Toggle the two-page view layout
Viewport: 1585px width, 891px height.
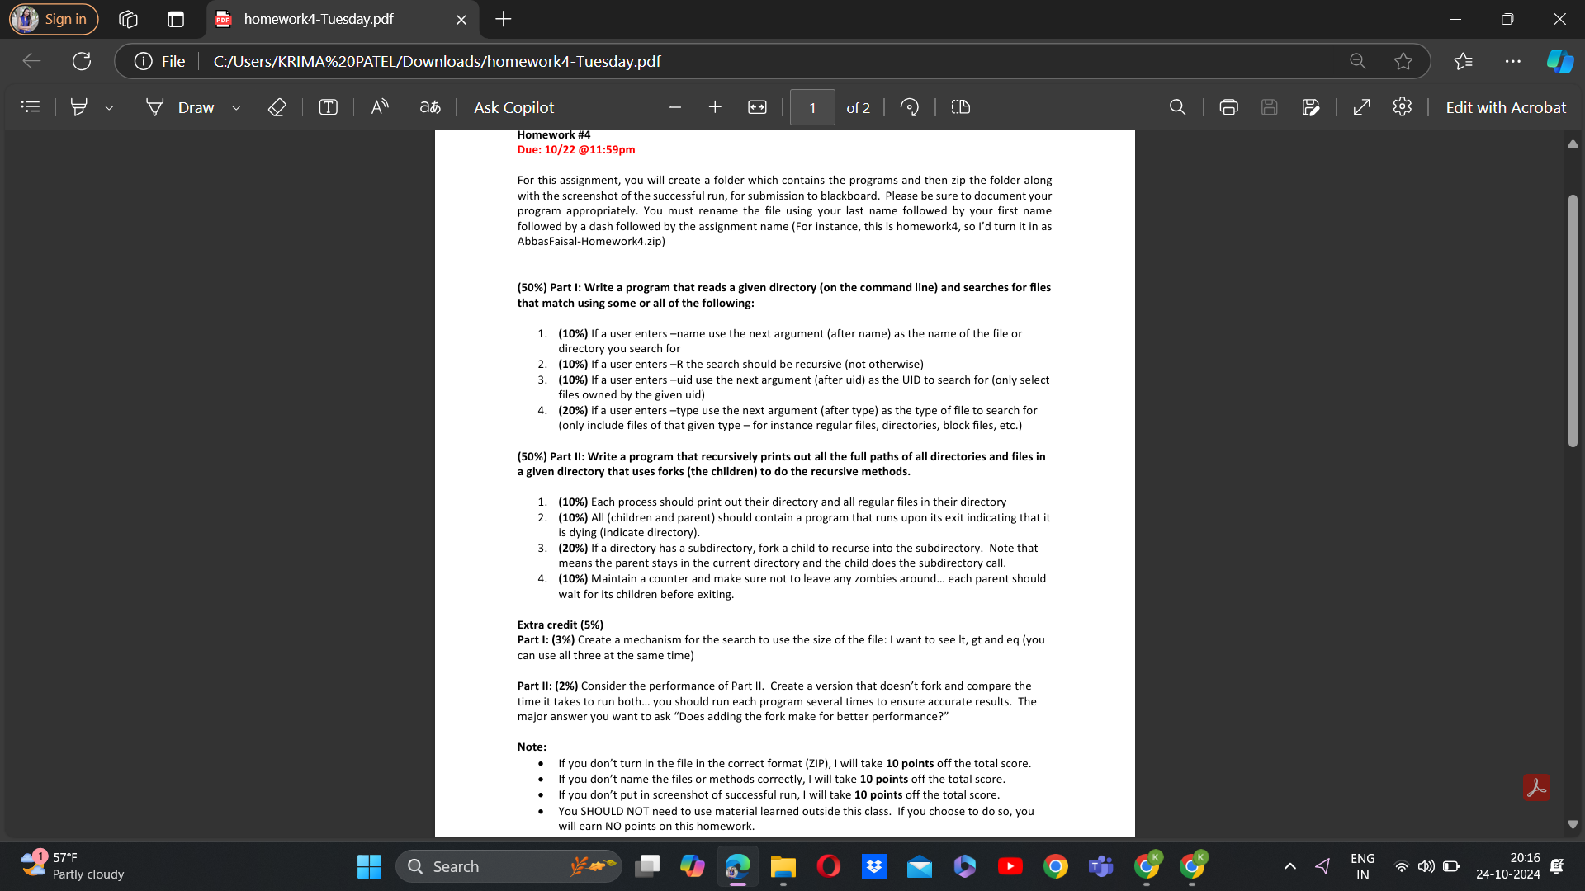(960, 107)
